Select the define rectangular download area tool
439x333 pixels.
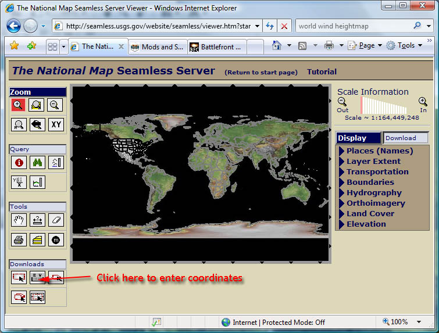click(19, 278)
